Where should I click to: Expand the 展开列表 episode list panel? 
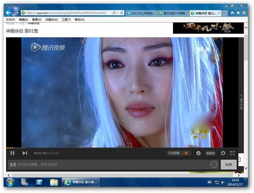pyautogui.click(x=241, y=102)
